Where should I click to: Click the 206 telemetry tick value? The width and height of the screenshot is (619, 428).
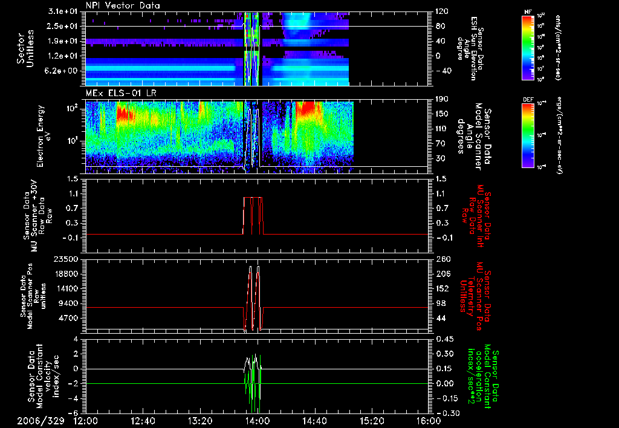442,274
